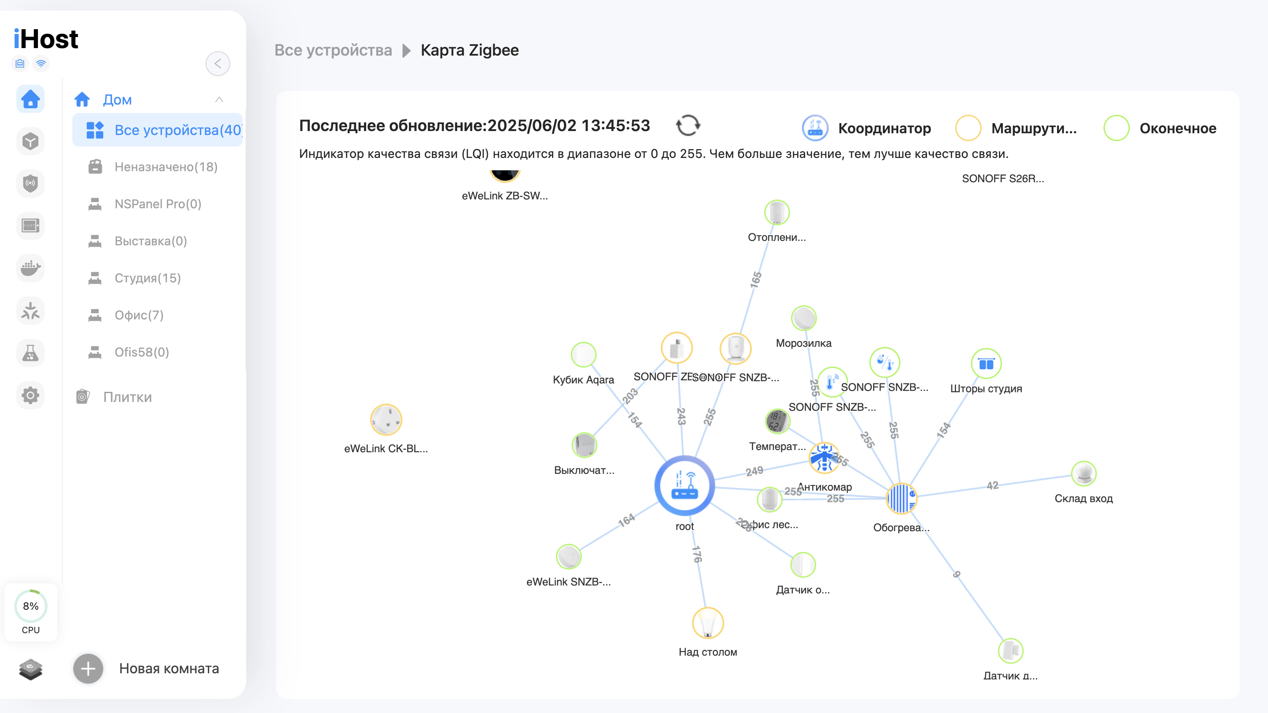
Task: Collapse the sidebar with arrow button
Action: pyautogui.click(x=218, y=64)
